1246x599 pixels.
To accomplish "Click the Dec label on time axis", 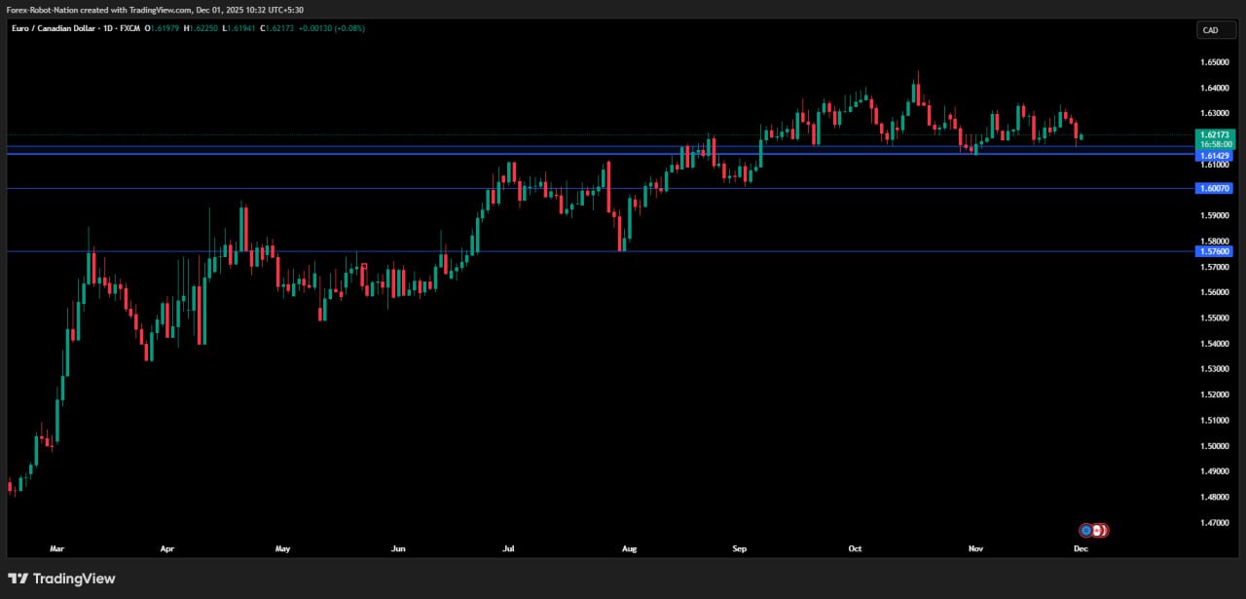I will pyautogui.click(x=1080, y=549).
